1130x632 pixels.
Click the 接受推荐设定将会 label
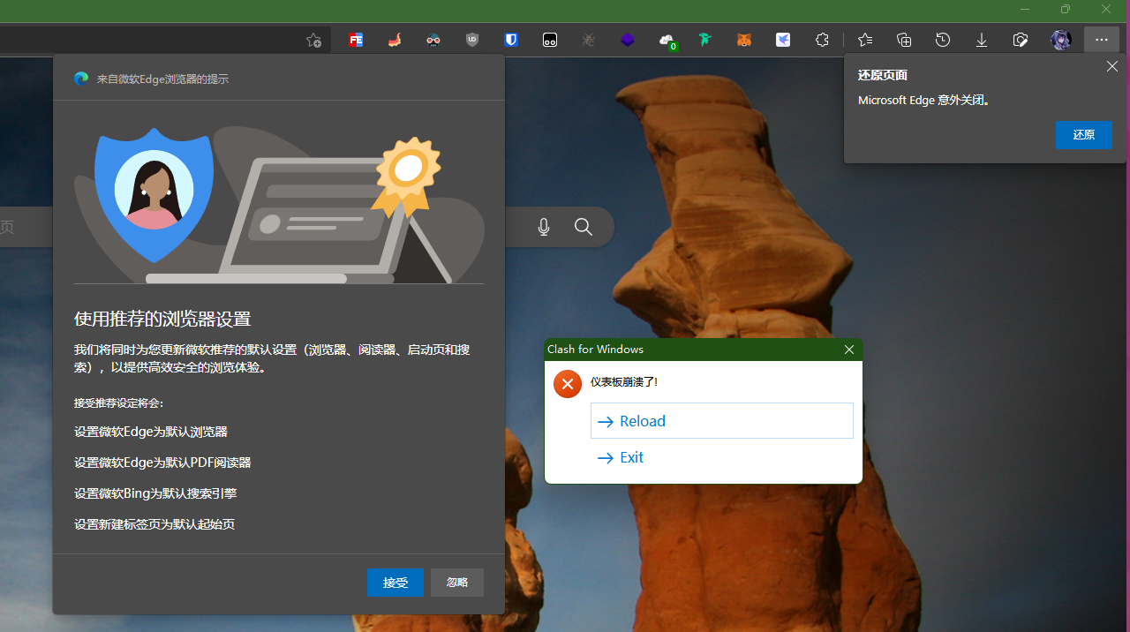point(118,403)
